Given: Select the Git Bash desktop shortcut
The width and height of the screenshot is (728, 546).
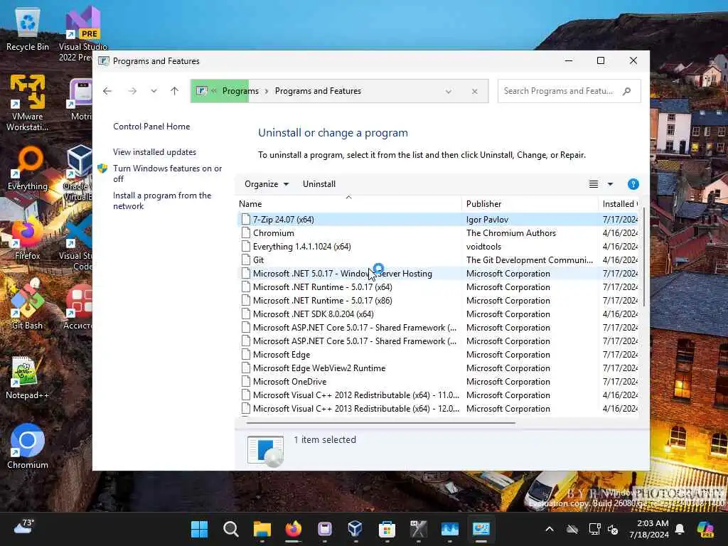Looking at the screenshot, I should click(28, 304).
